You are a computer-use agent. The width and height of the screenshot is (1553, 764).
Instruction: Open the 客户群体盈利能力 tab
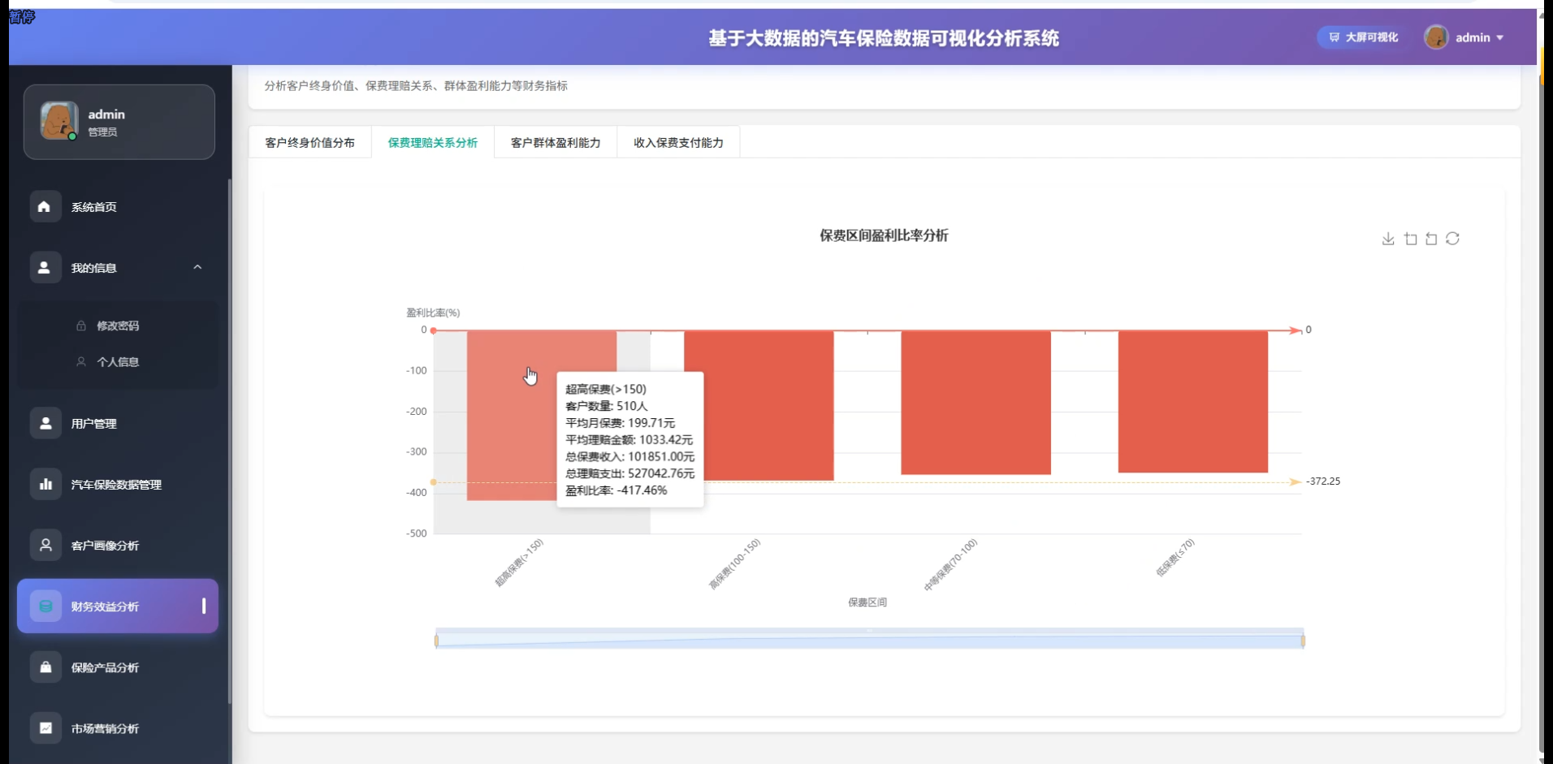click(556, 143)
